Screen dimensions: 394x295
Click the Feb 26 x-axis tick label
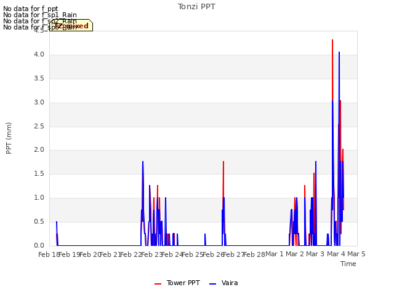(x=213, y=254)
